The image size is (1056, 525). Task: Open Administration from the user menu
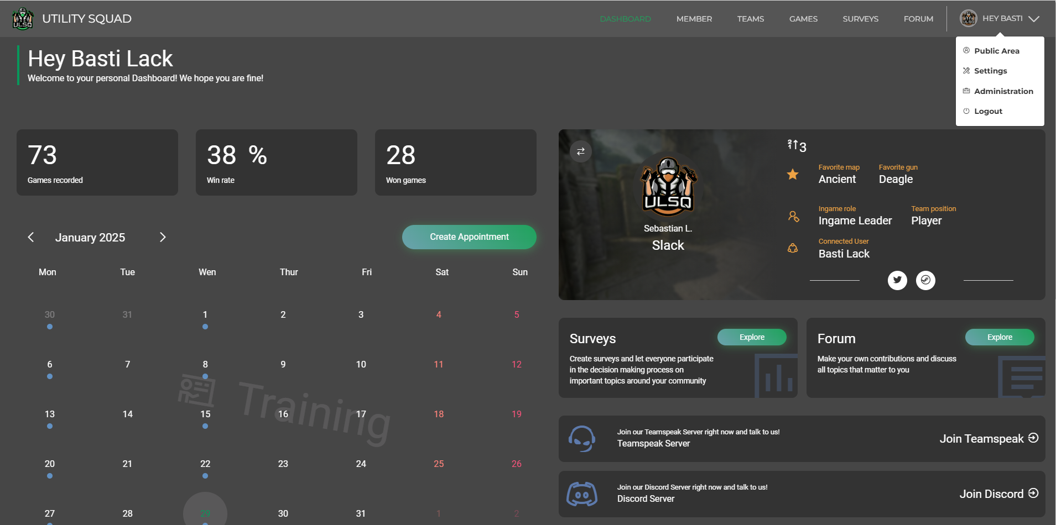click(x=1003, y=91)
